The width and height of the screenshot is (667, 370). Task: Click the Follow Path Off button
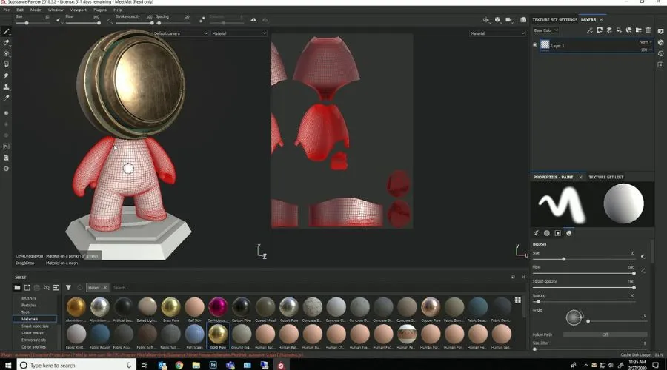point(605,334)
